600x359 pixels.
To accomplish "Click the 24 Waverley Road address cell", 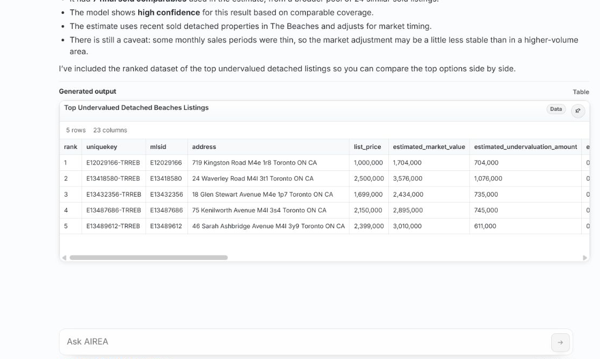I will 268,178.
